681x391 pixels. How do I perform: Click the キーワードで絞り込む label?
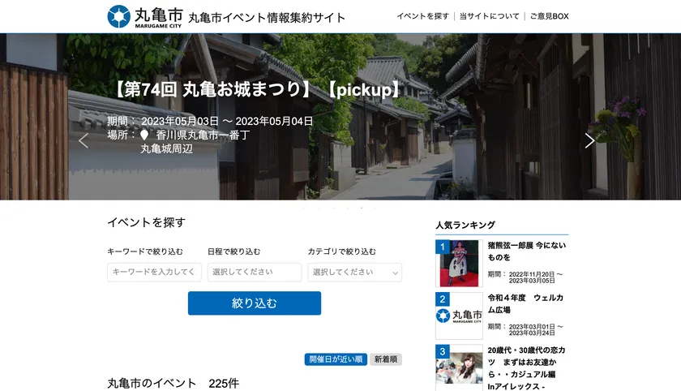tap(145, 251)
